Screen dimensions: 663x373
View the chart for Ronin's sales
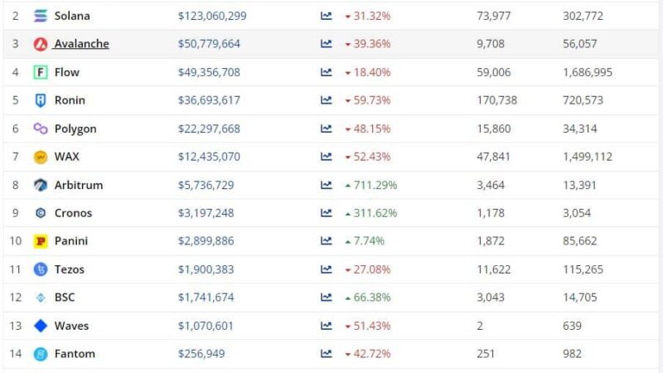tap(327, 100)
